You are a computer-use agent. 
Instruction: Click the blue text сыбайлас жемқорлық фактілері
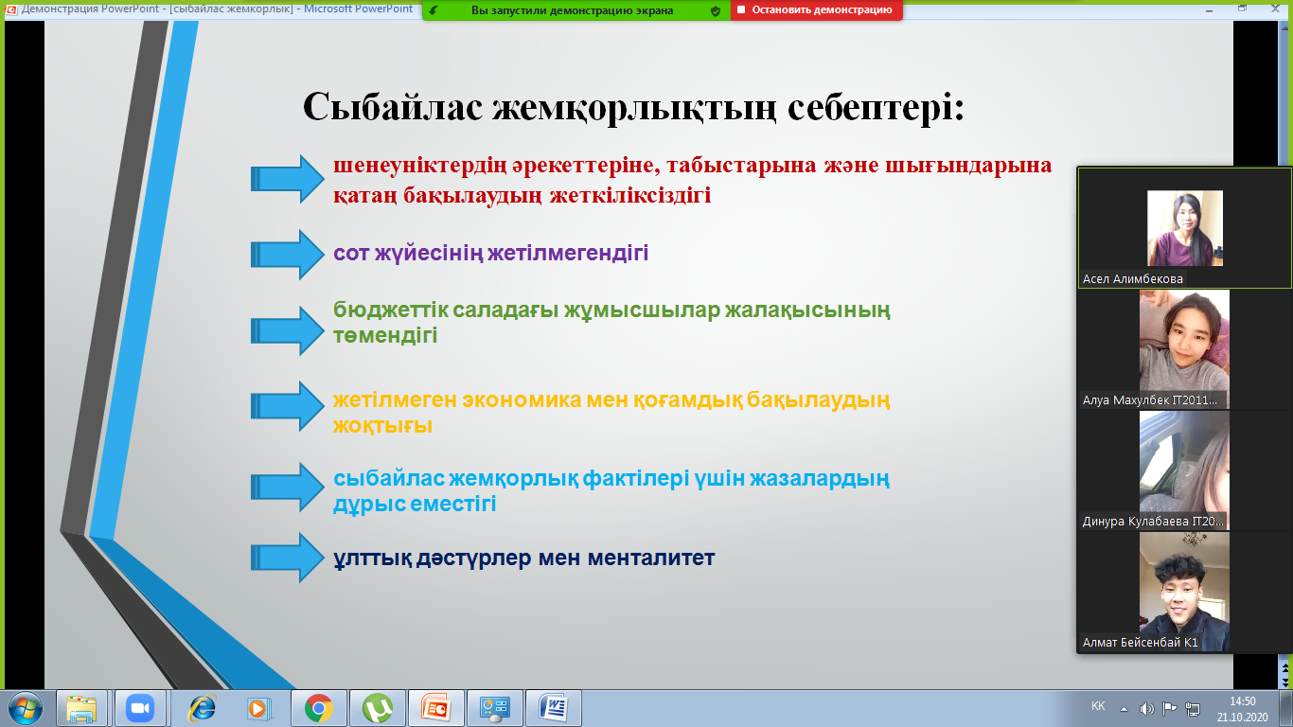click(x=611, y=491)
